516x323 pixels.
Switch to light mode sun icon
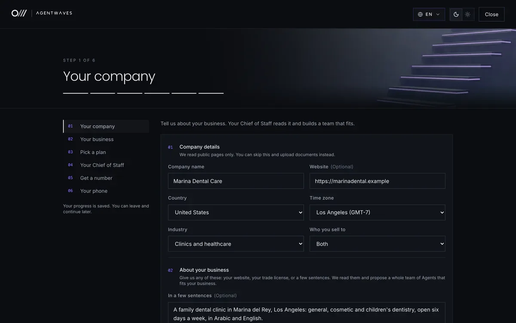468,14
